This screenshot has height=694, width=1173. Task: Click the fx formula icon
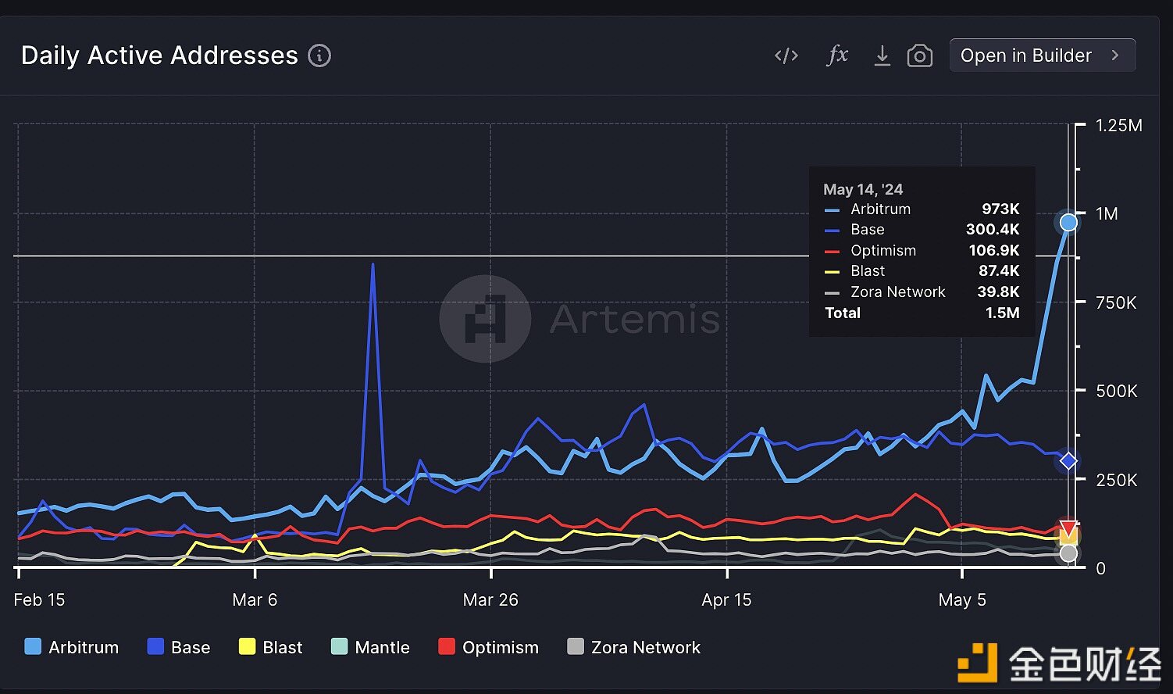837,55
